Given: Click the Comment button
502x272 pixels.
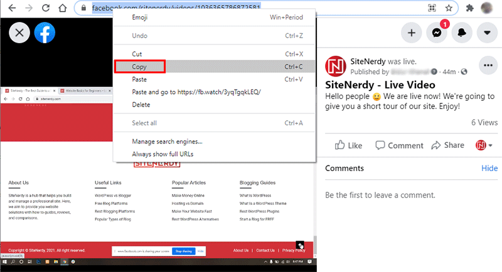Looking at the screenshot, I should click(399, 145).
